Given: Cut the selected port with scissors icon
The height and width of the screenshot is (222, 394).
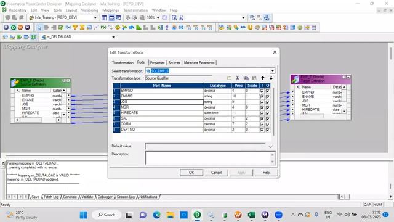Looking at the screenshot, I should click(238, 78).
